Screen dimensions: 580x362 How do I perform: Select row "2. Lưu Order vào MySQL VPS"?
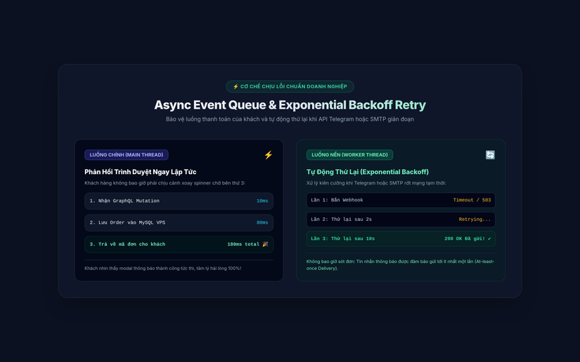point(179,223)
